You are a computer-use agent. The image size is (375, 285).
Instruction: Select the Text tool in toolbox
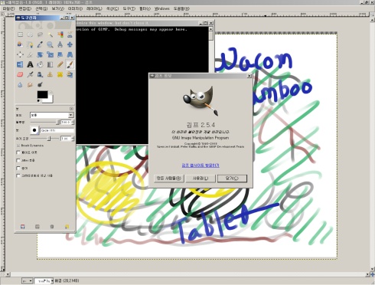[x=30, y=64]
